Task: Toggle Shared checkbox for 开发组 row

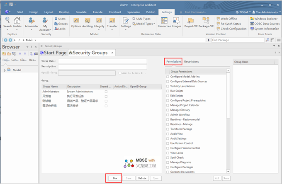Action: point(106,97)
